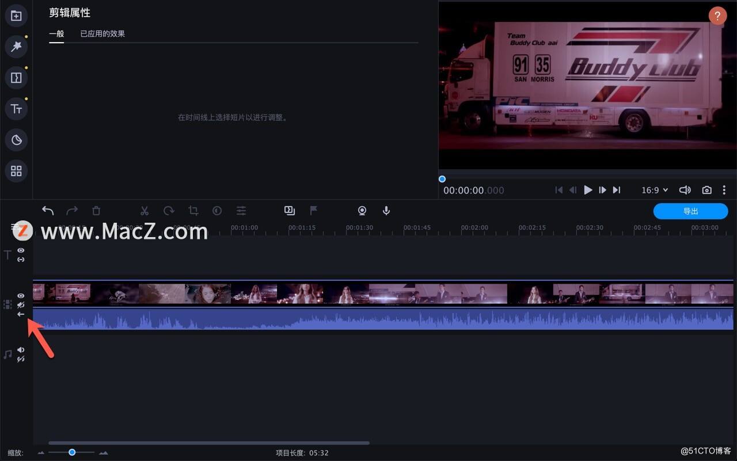Open the transition wizard icon

point(290,211)
